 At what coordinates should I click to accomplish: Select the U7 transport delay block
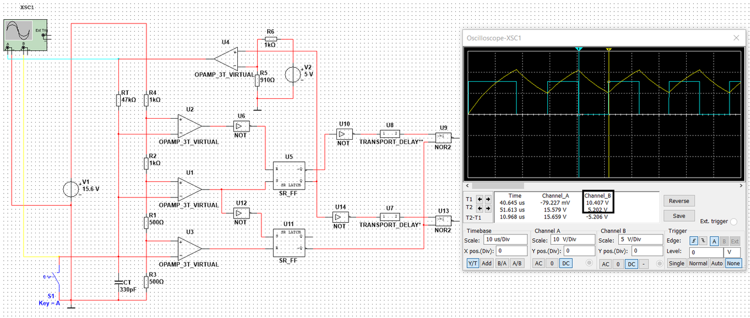tap(390, 217)
